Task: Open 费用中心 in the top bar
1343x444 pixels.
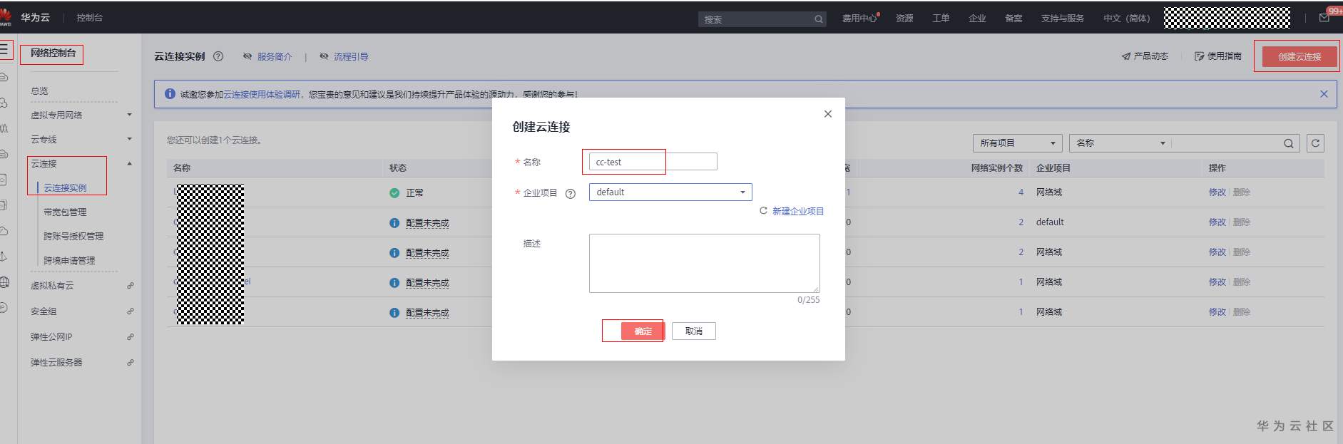Action: (859, 19)
